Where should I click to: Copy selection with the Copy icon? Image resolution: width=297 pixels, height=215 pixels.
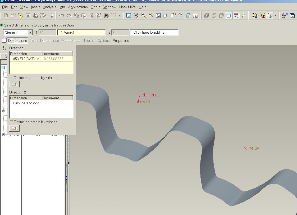click(76, 15)
